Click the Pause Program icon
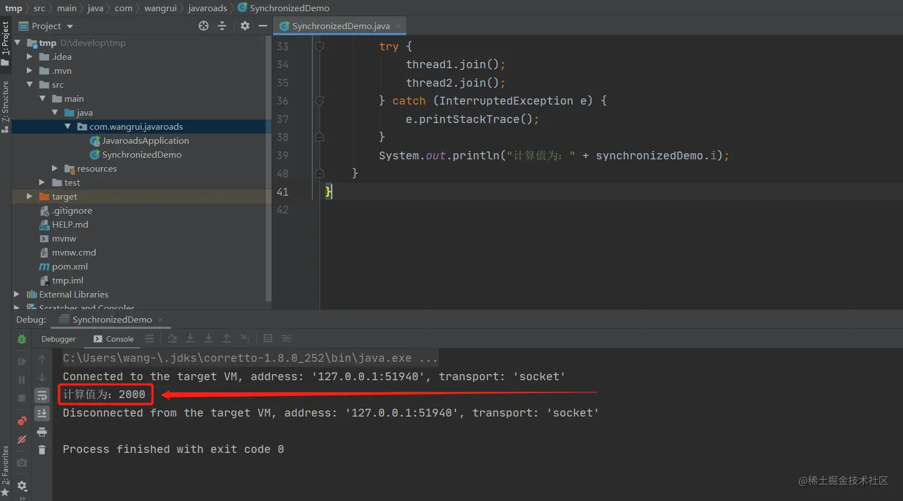Screen dimensions: 903x501 [22, 380]
